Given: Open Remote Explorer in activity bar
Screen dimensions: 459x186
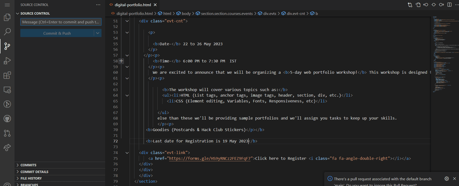Looking at the screenshot, I should pyautogui.click(x=7, y=89).
